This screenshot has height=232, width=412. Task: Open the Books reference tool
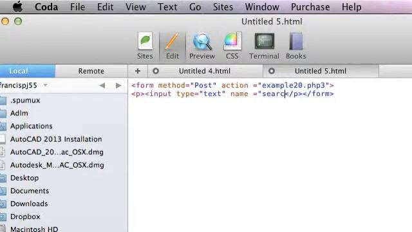pyautogui.click(x=296, y=46)
